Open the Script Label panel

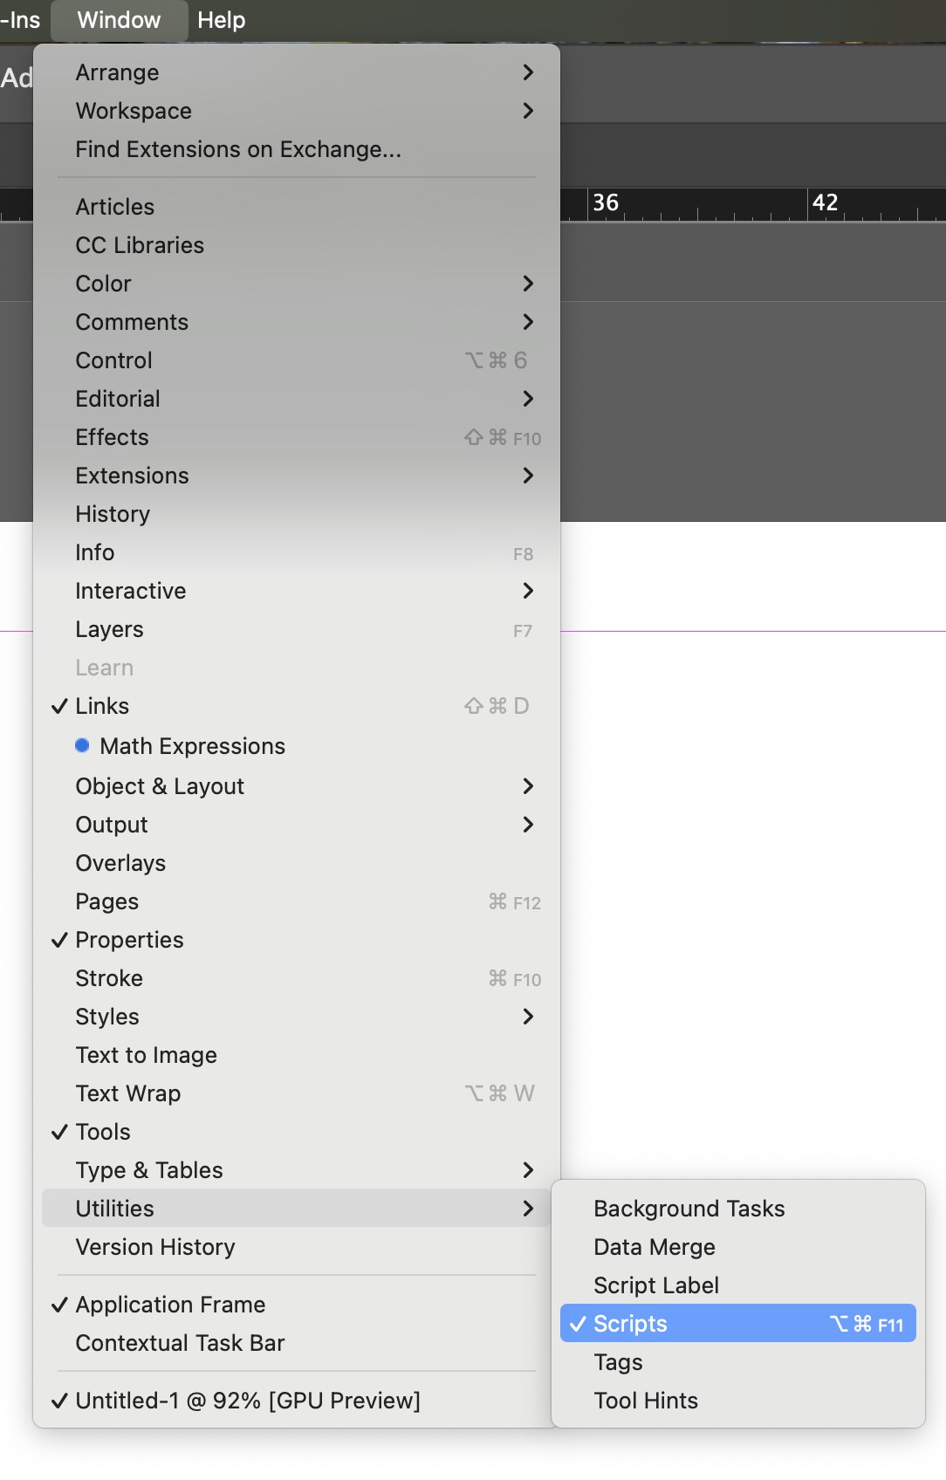pyautogui.click(x=656, y=1285)
